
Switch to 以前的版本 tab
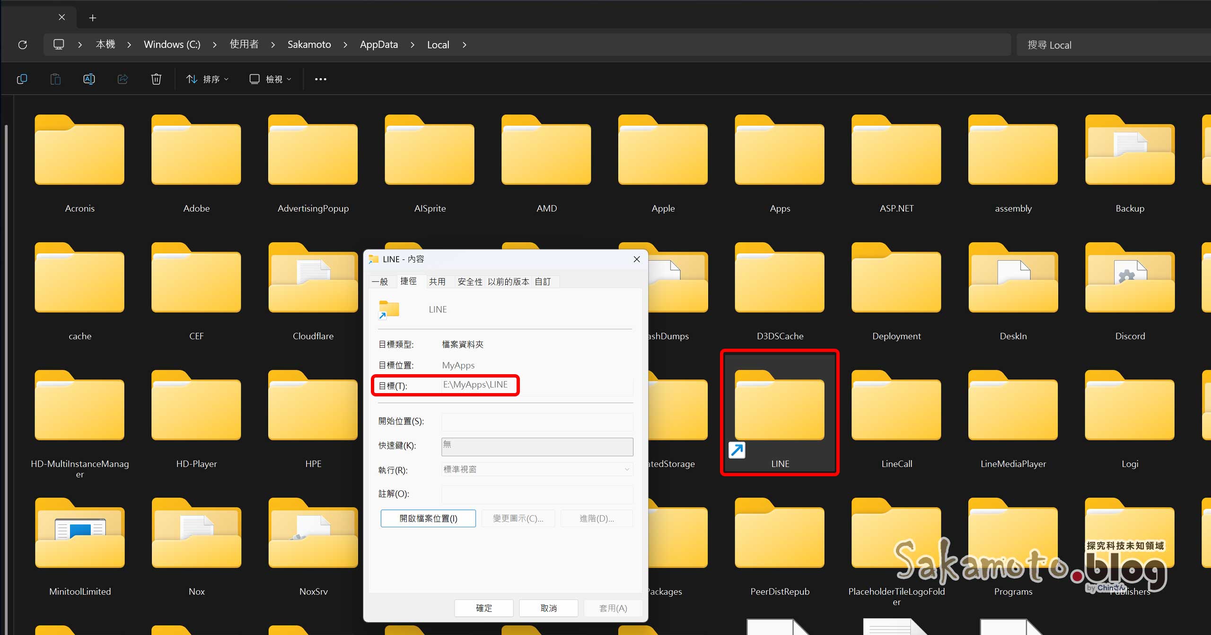509,282
